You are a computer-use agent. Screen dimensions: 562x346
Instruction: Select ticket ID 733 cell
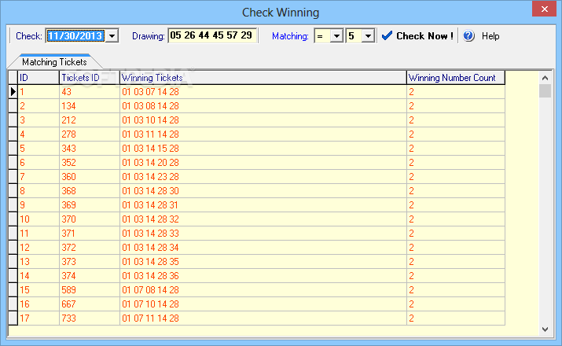[90, 318]
